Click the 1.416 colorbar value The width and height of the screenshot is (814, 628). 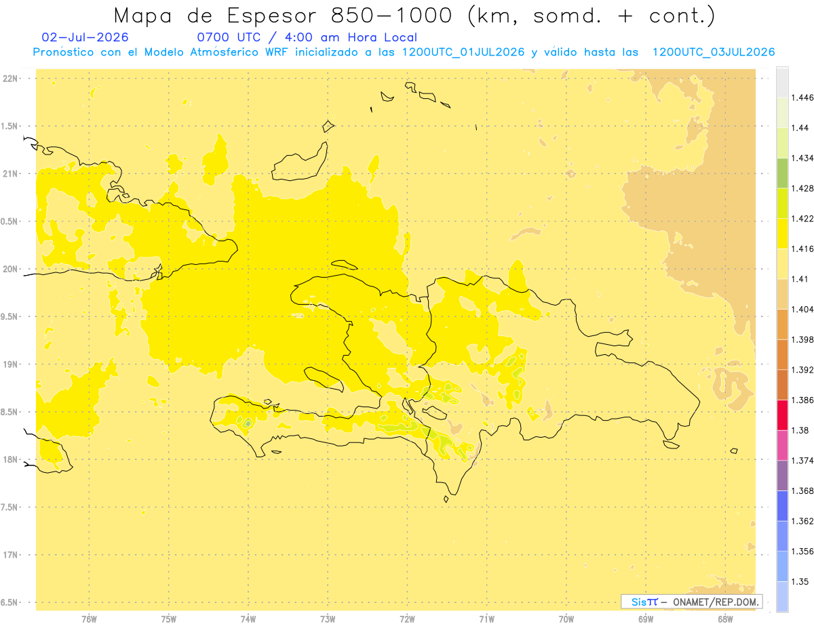click(x=802, y=249)
